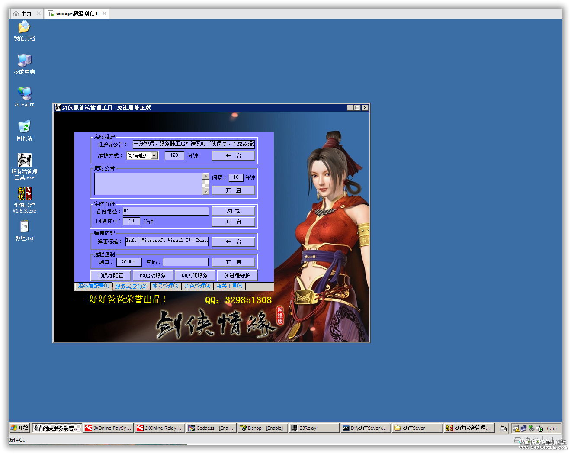Switch to 服务端配置(1) tab
The height and width of the screenshot is (454, 571).
click(x=93, y=286)
